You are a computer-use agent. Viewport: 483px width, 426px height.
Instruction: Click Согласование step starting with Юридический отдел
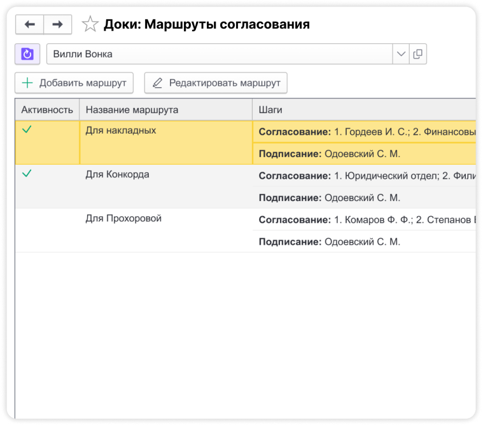click(364, 175)
